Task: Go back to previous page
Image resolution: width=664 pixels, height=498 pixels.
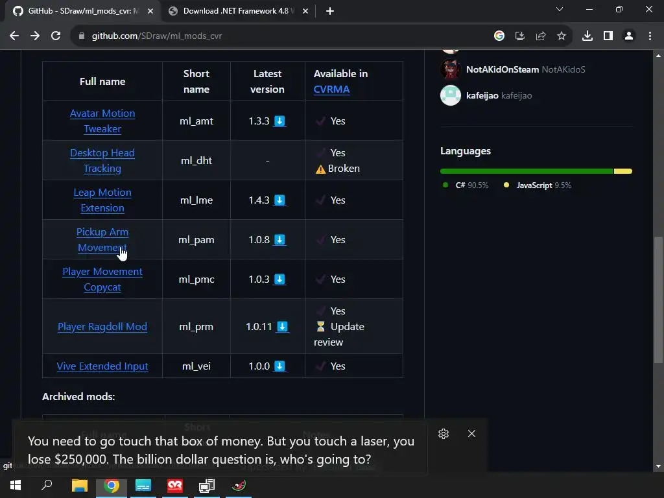Action: click(x=14, y=36)
